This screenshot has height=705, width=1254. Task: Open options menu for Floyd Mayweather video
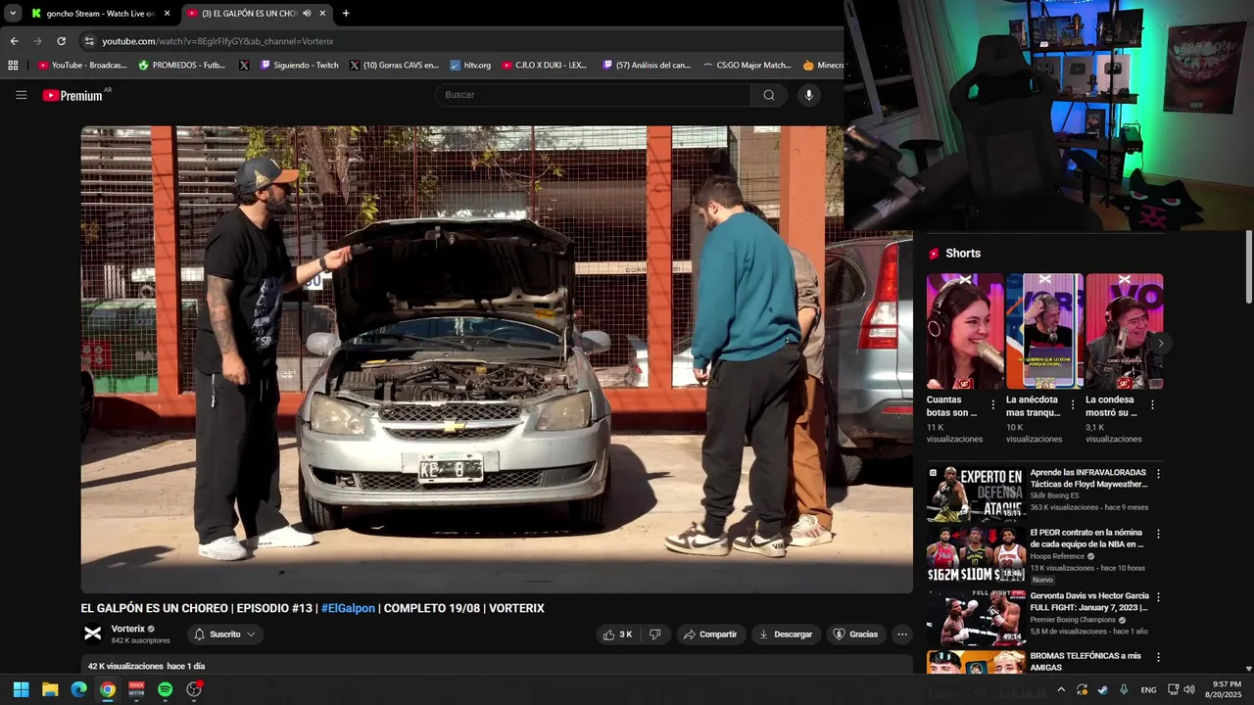click(x=1158, y=474)
